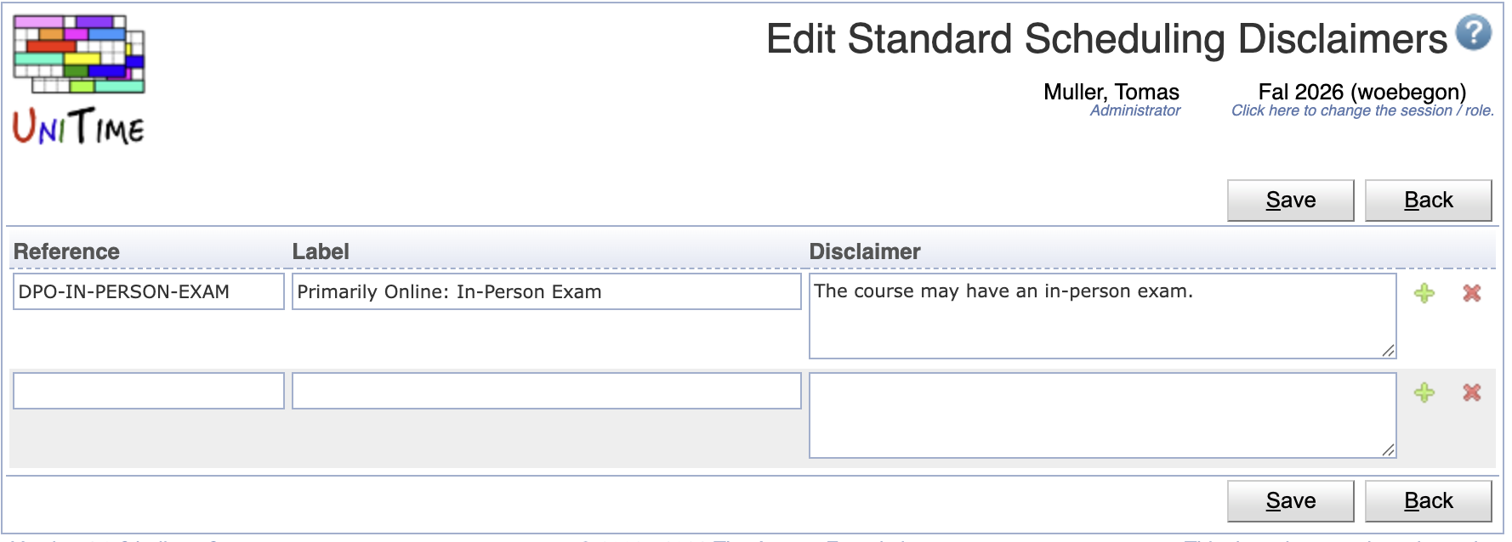Save the disclaimer changes

pos(1290,200)
